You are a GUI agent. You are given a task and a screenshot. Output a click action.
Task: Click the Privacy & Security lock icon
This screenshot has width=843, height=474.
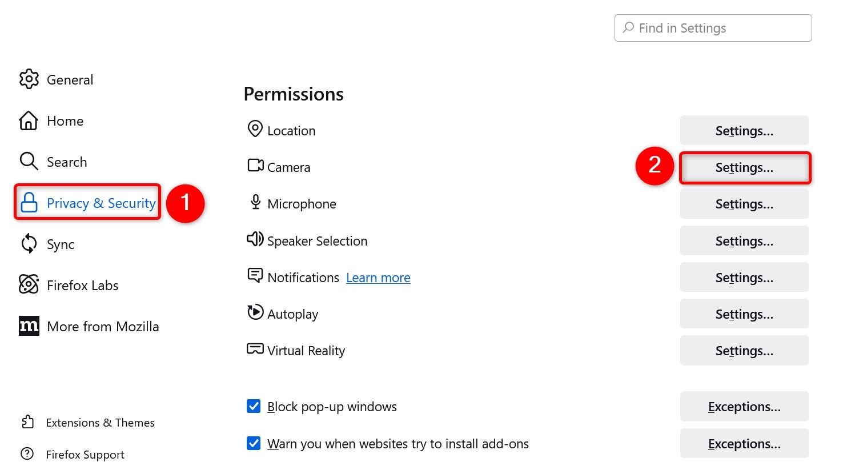29,203
